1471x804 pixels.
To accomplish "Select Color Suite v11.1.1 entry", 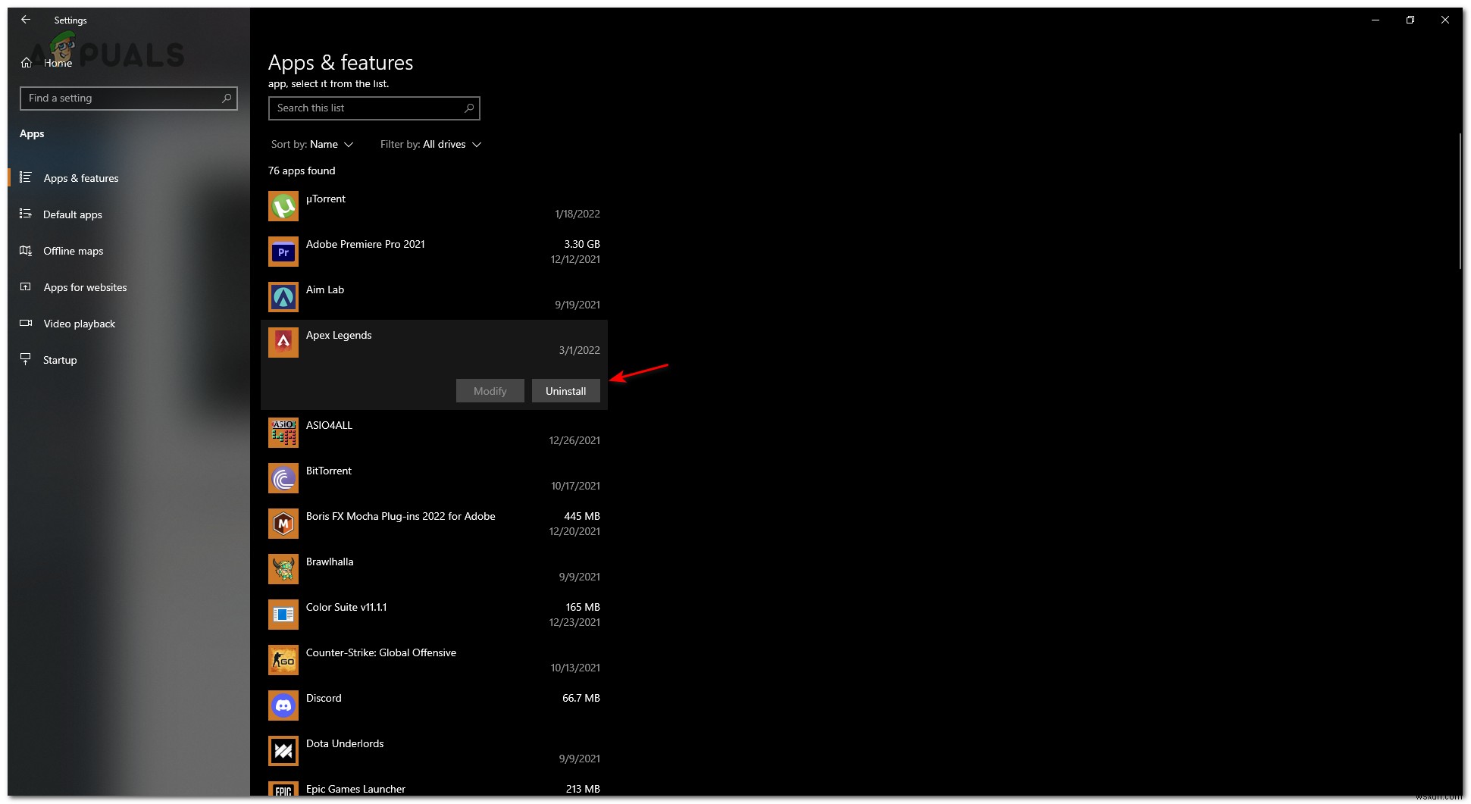I will pos(434,615).
